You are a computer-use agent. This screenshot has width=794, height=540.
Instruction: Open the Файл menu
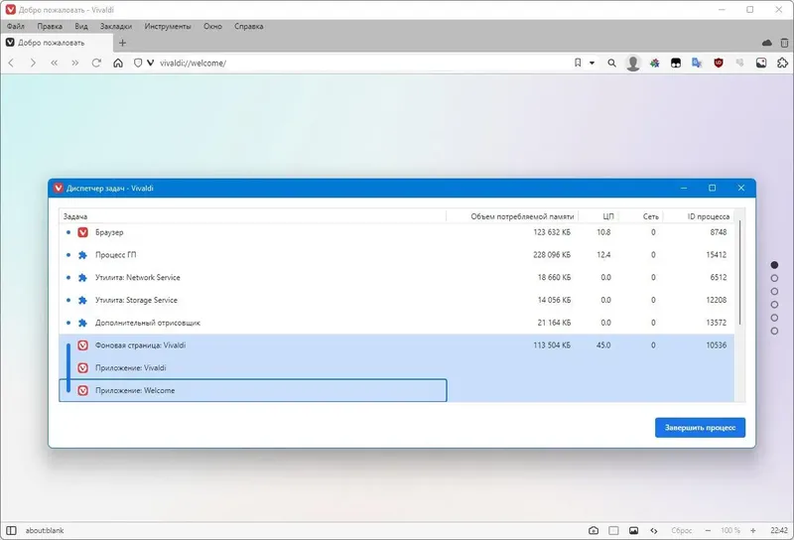pyautogui.click(x=16, y=27)
